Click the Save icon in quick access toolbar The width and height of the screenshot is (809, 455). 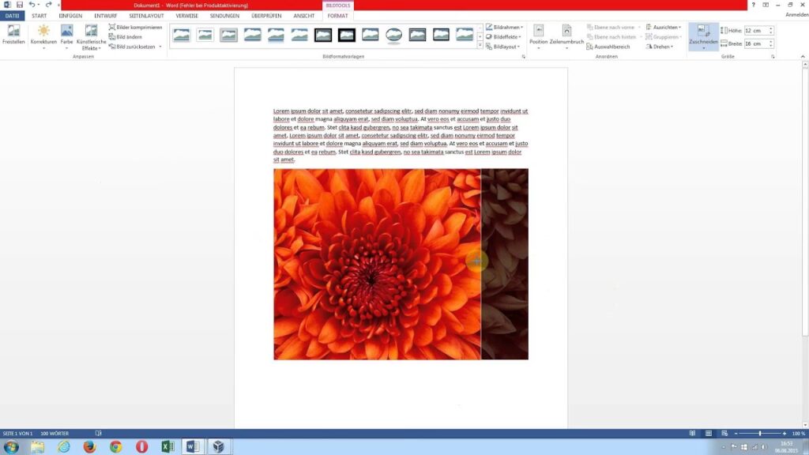(19, 5)
